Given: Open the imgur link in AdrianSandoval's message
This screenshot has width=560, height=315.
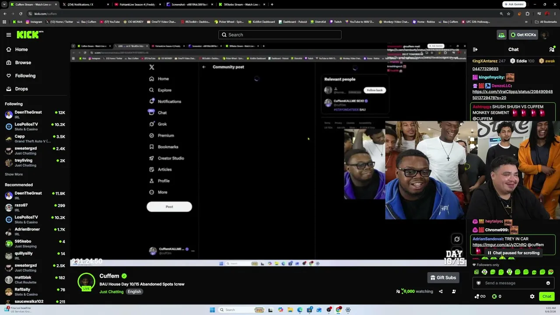Looking at the screenshot, I should 500,245.
